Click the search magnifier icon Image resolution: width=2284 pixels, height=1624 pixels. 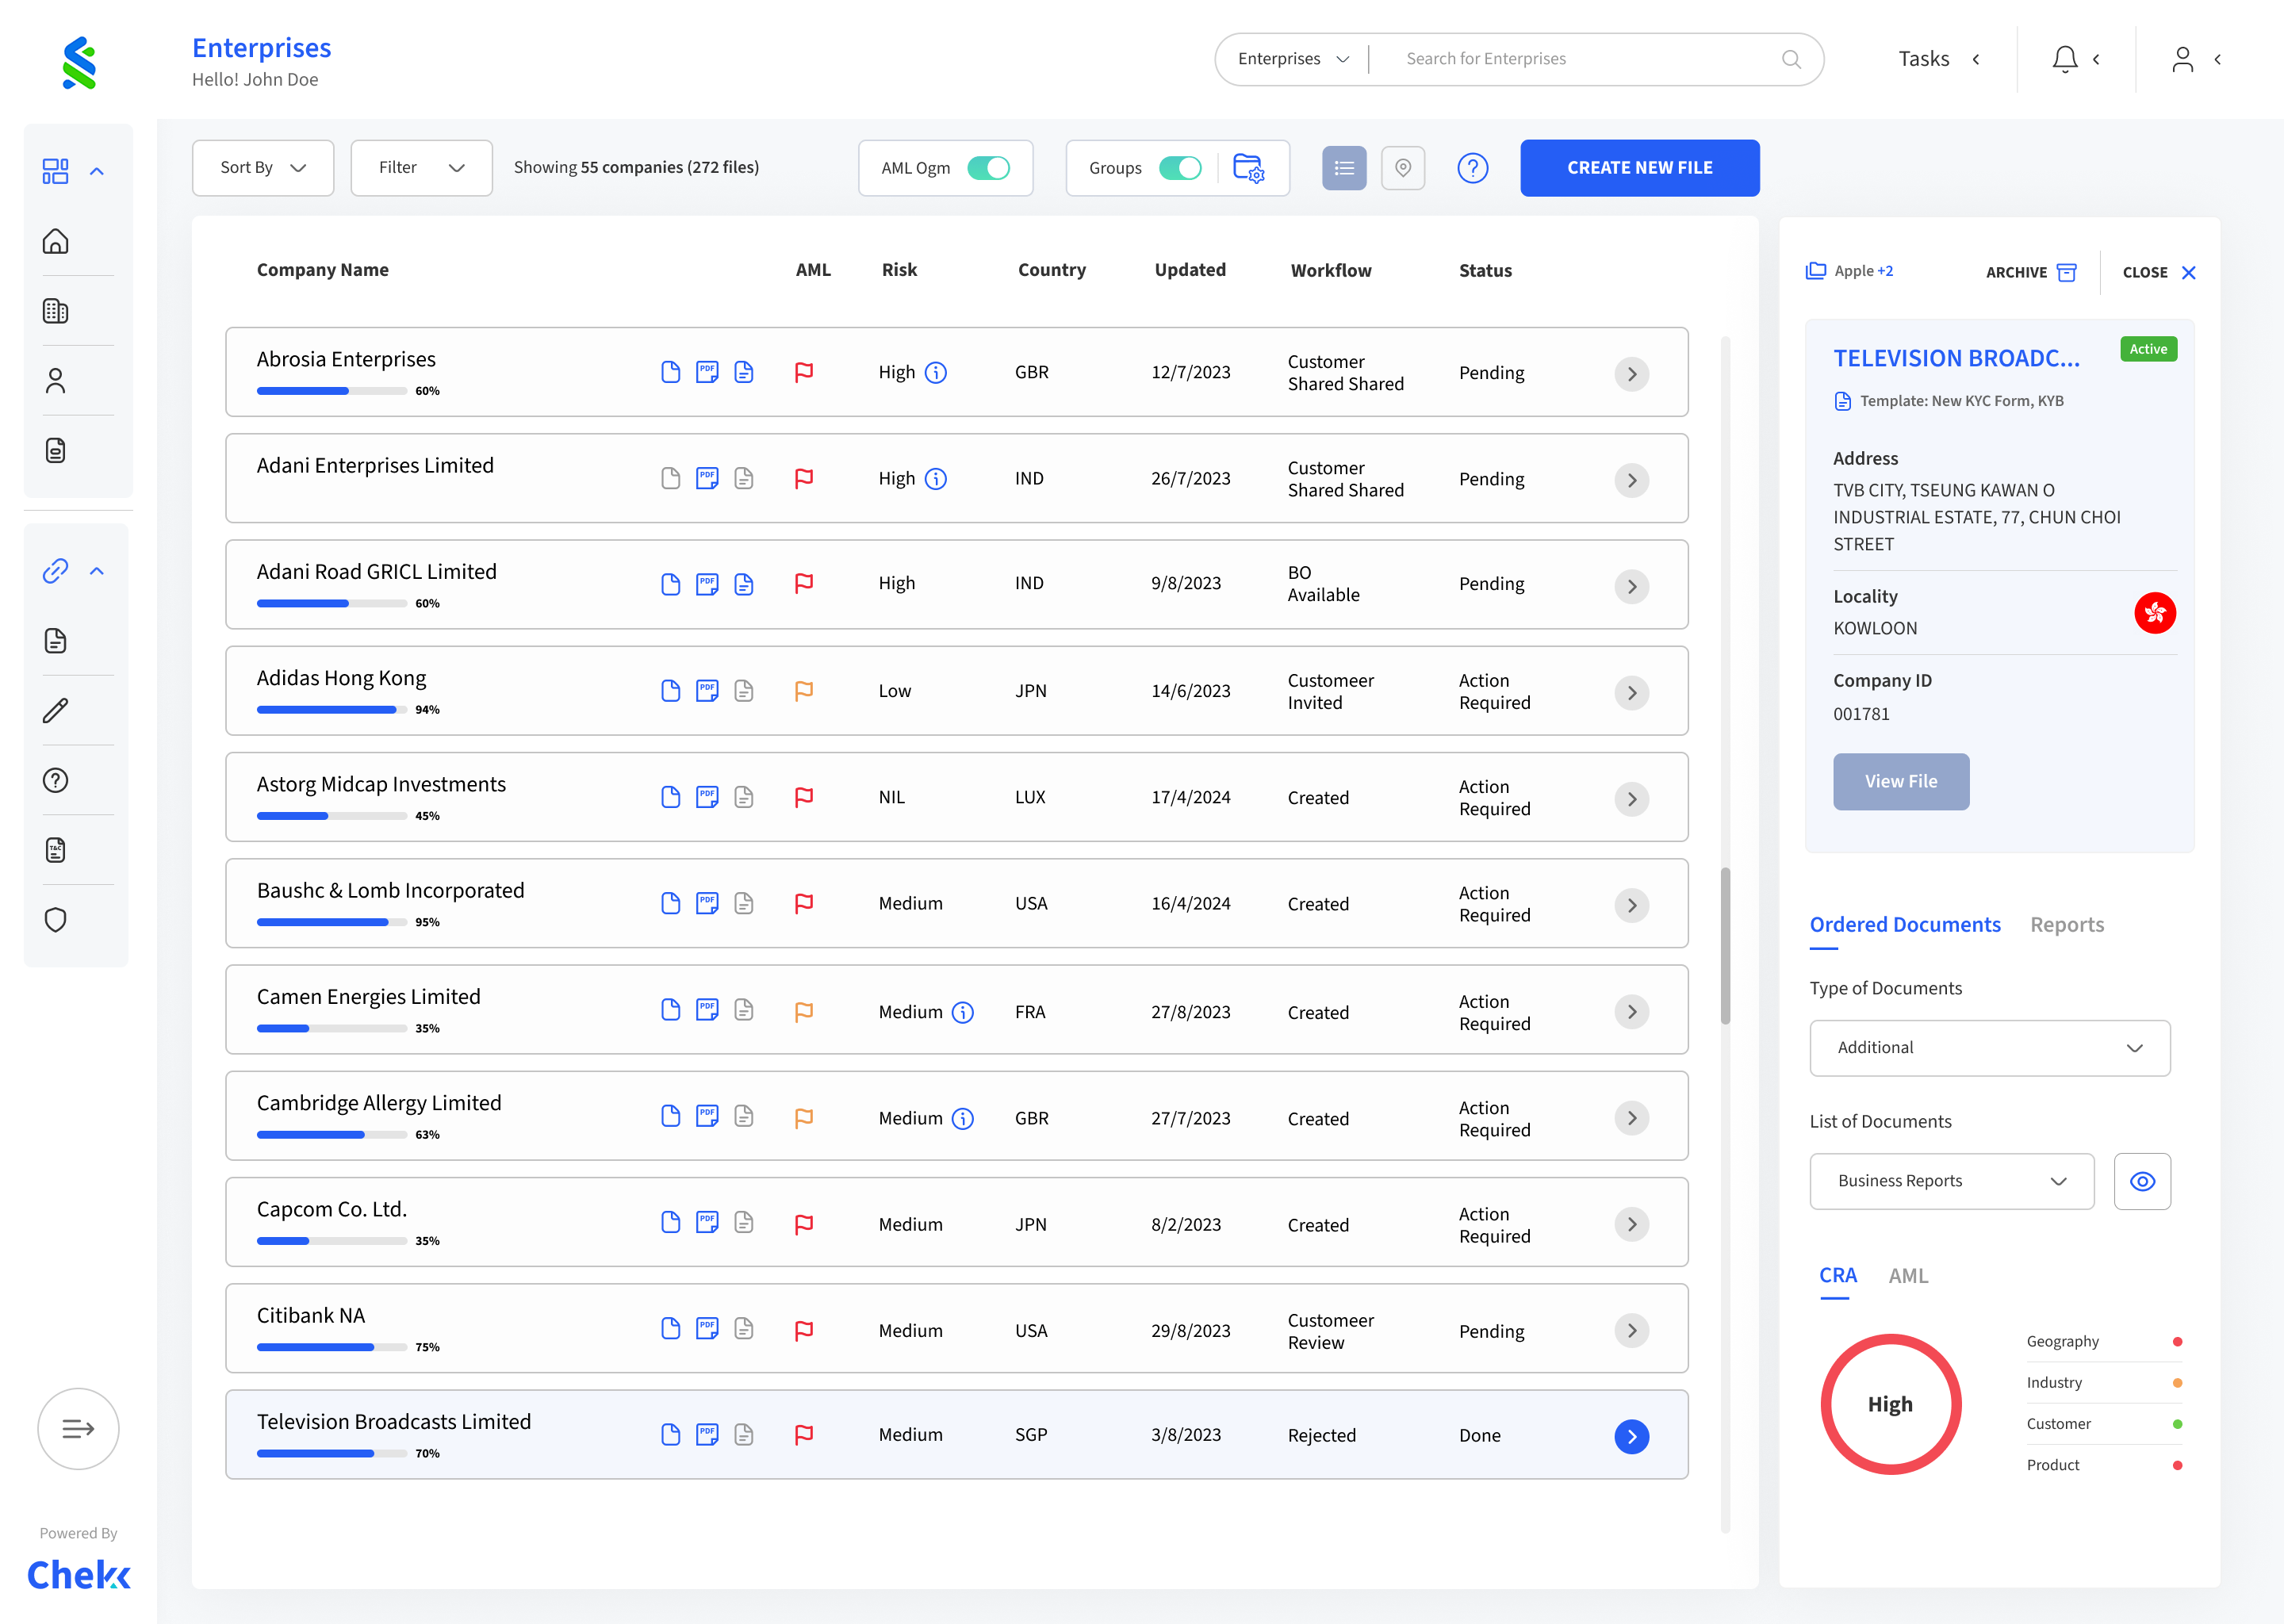coord(1791,59)
